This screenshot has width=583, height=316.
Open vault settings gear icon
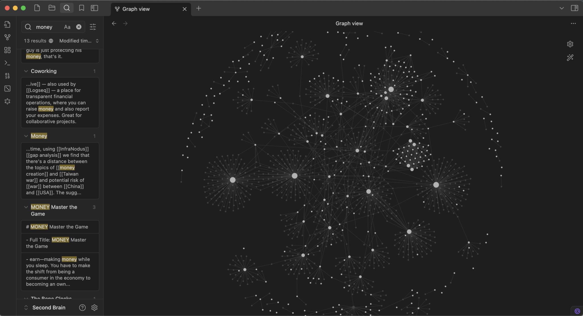click(x=95, y=307)
